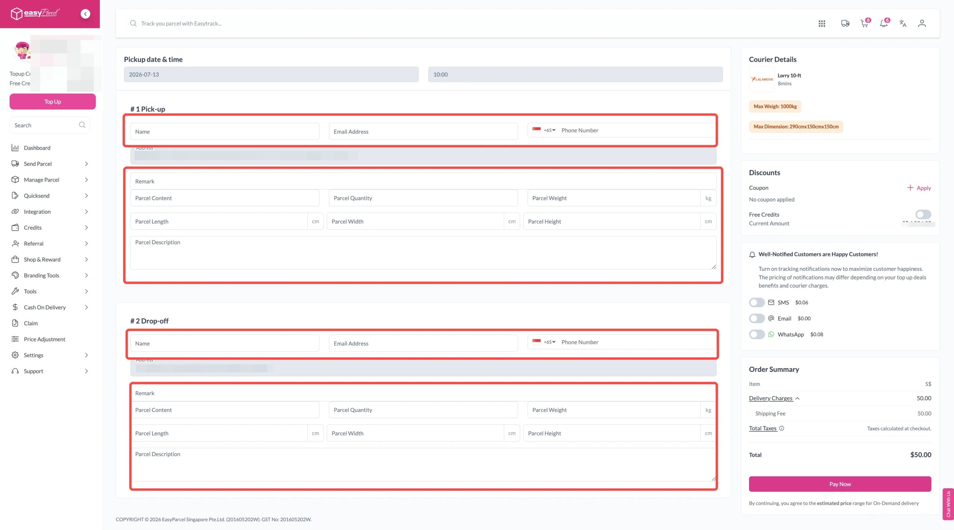
Task: Focus the Drop-off Parcel Description field
Action: click(x=423, y=464)
